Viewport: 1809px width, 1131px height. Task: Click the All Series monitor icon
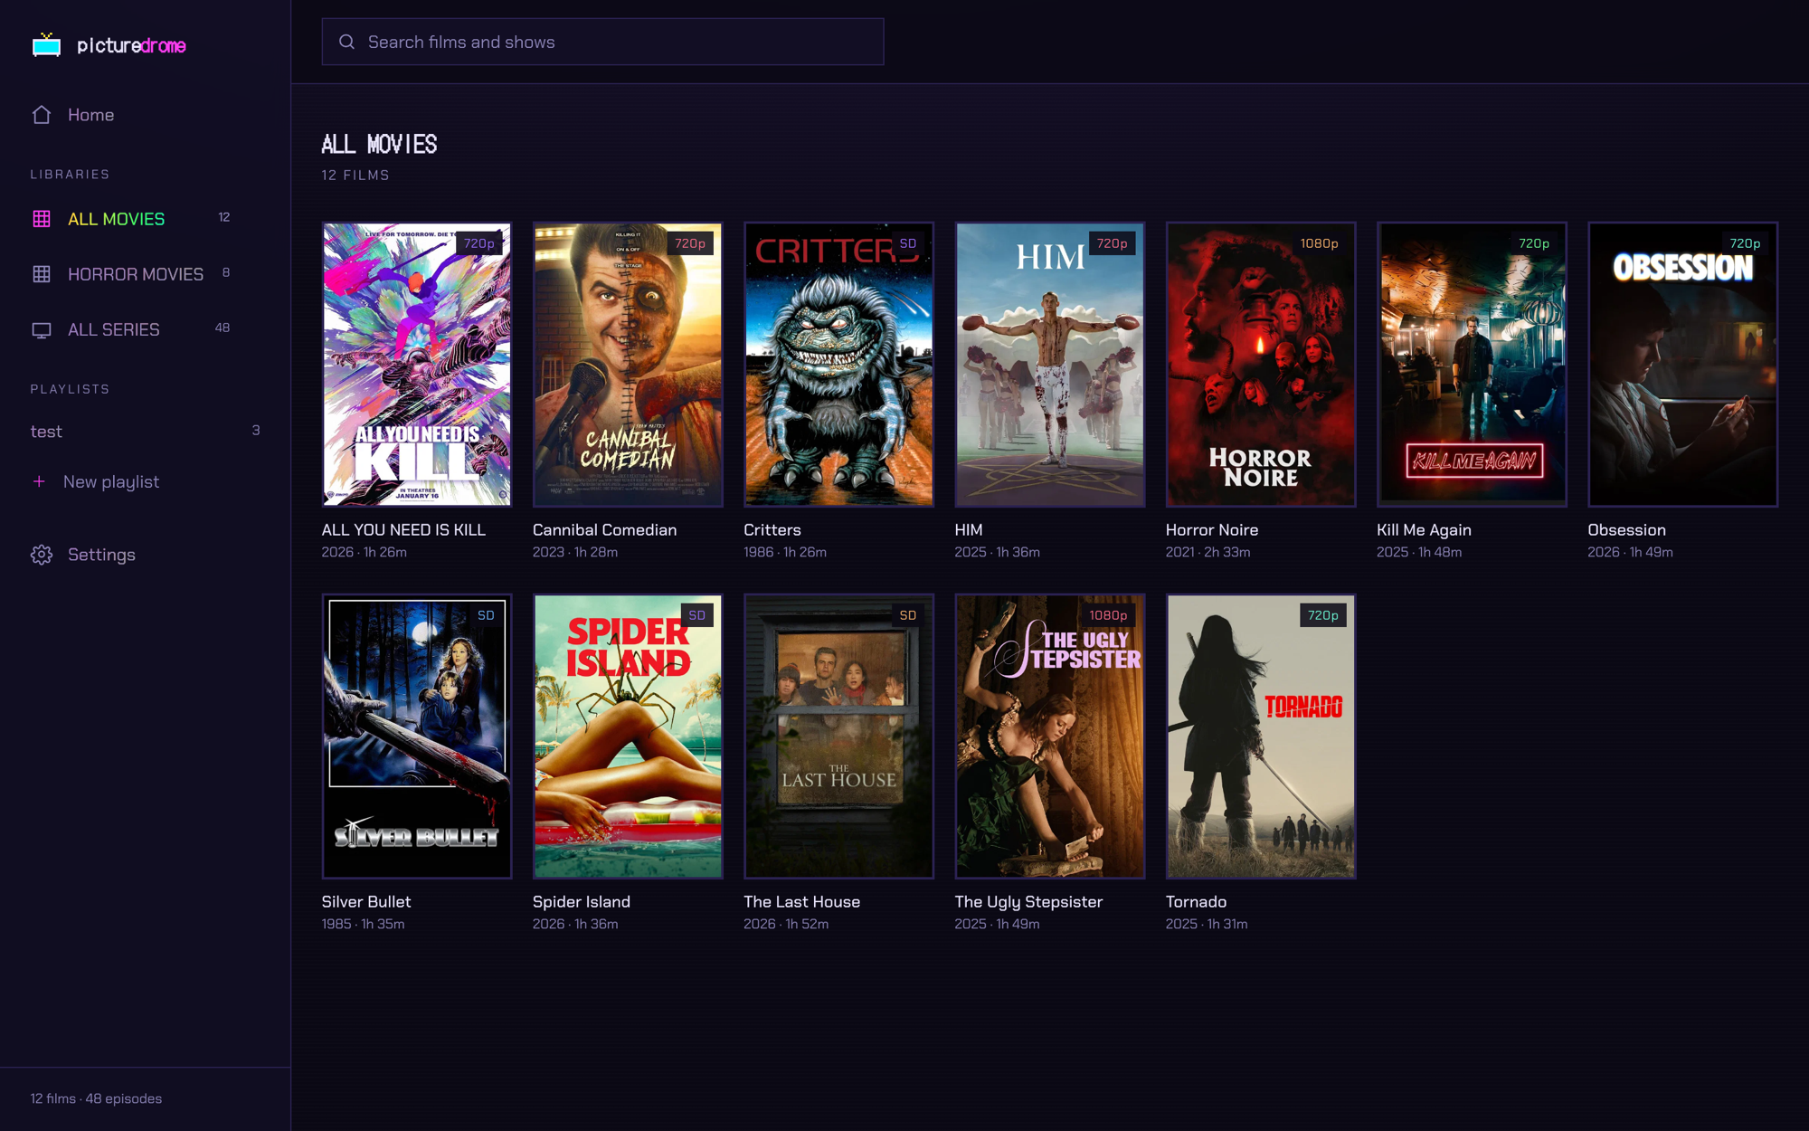pyautogui.click(x=42, y=330)
